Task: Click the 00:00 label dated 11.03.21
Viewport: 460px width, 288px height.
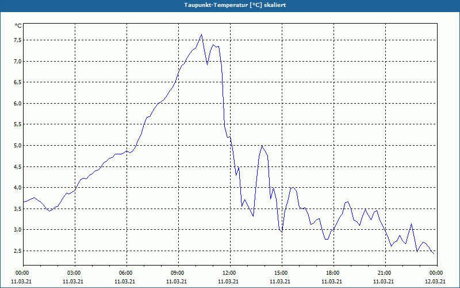Action: (x=23, y=273)
